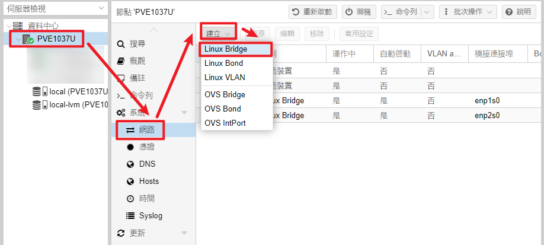Click the 憑證 certificate icon

[x=130, y=147]
